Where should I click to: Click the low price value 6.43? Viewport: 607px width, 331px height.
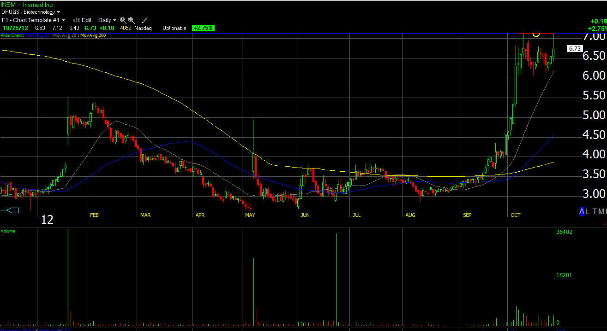pos(74,28)
